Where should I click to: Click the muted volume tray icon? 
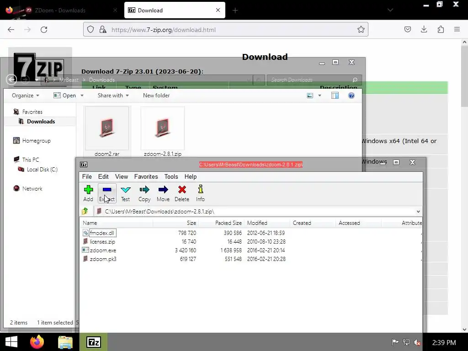418,342
